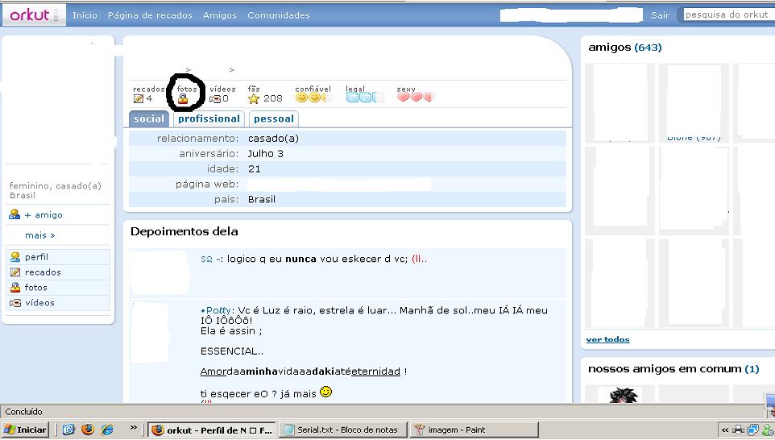The height and width of the screenshot is (440, 775).
Task: Click the fotos lock icon in sidebar
Action: click(x=15, y=287)
